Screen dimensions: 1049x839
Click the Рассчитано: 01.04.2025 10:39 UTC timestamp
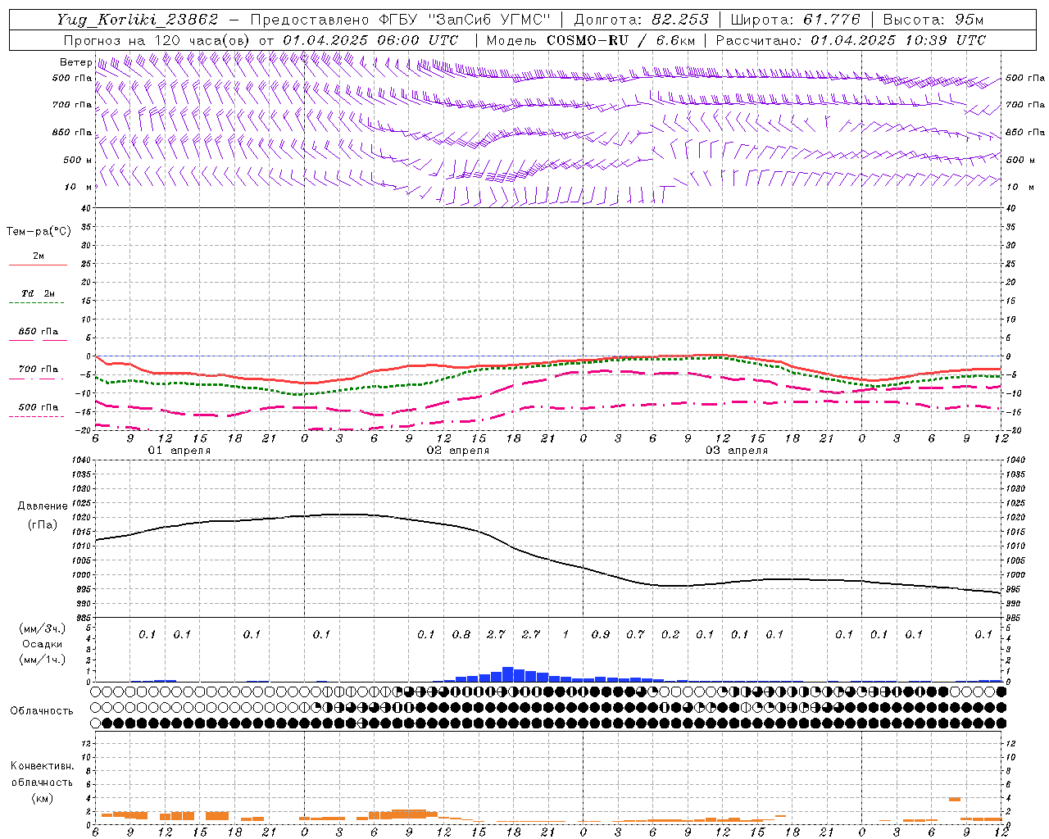[x=851, y=40]
